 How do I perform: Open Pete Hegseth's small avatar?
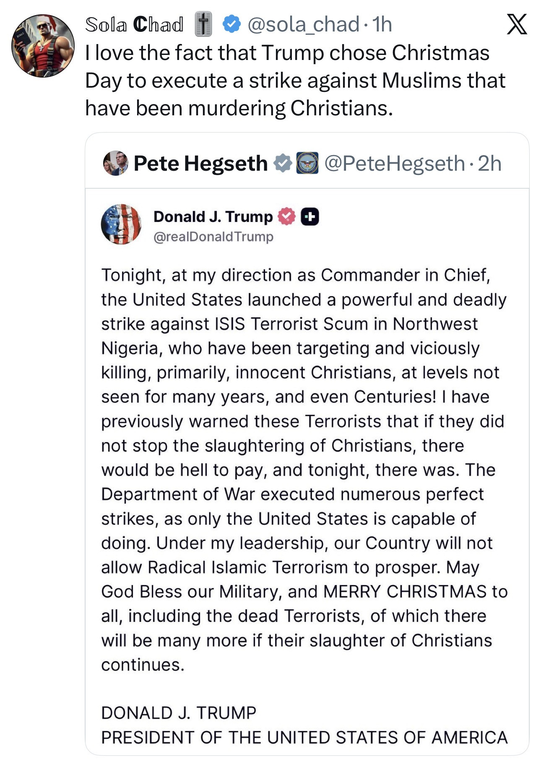tap(115, 163)
